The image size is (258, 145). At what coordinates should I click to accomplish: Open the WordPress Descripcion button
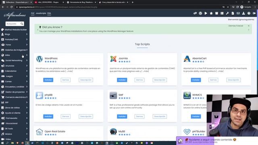tap(86, 80)
